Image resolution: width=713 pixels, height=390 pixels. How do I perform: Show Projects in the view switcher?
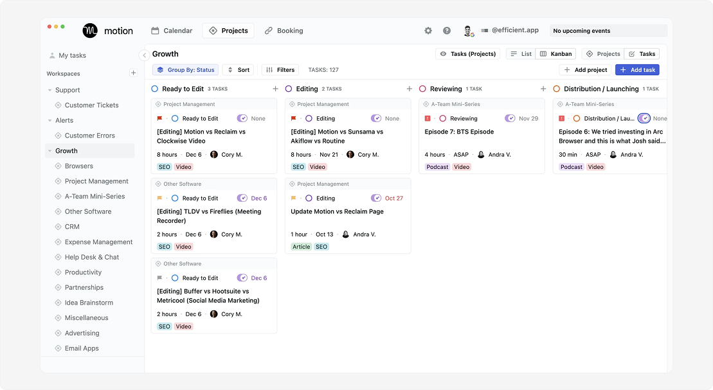tap(604, 53)
